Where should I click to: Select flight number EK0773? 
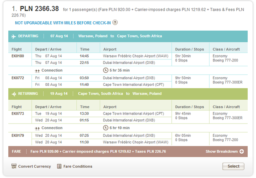click(18, 114)
